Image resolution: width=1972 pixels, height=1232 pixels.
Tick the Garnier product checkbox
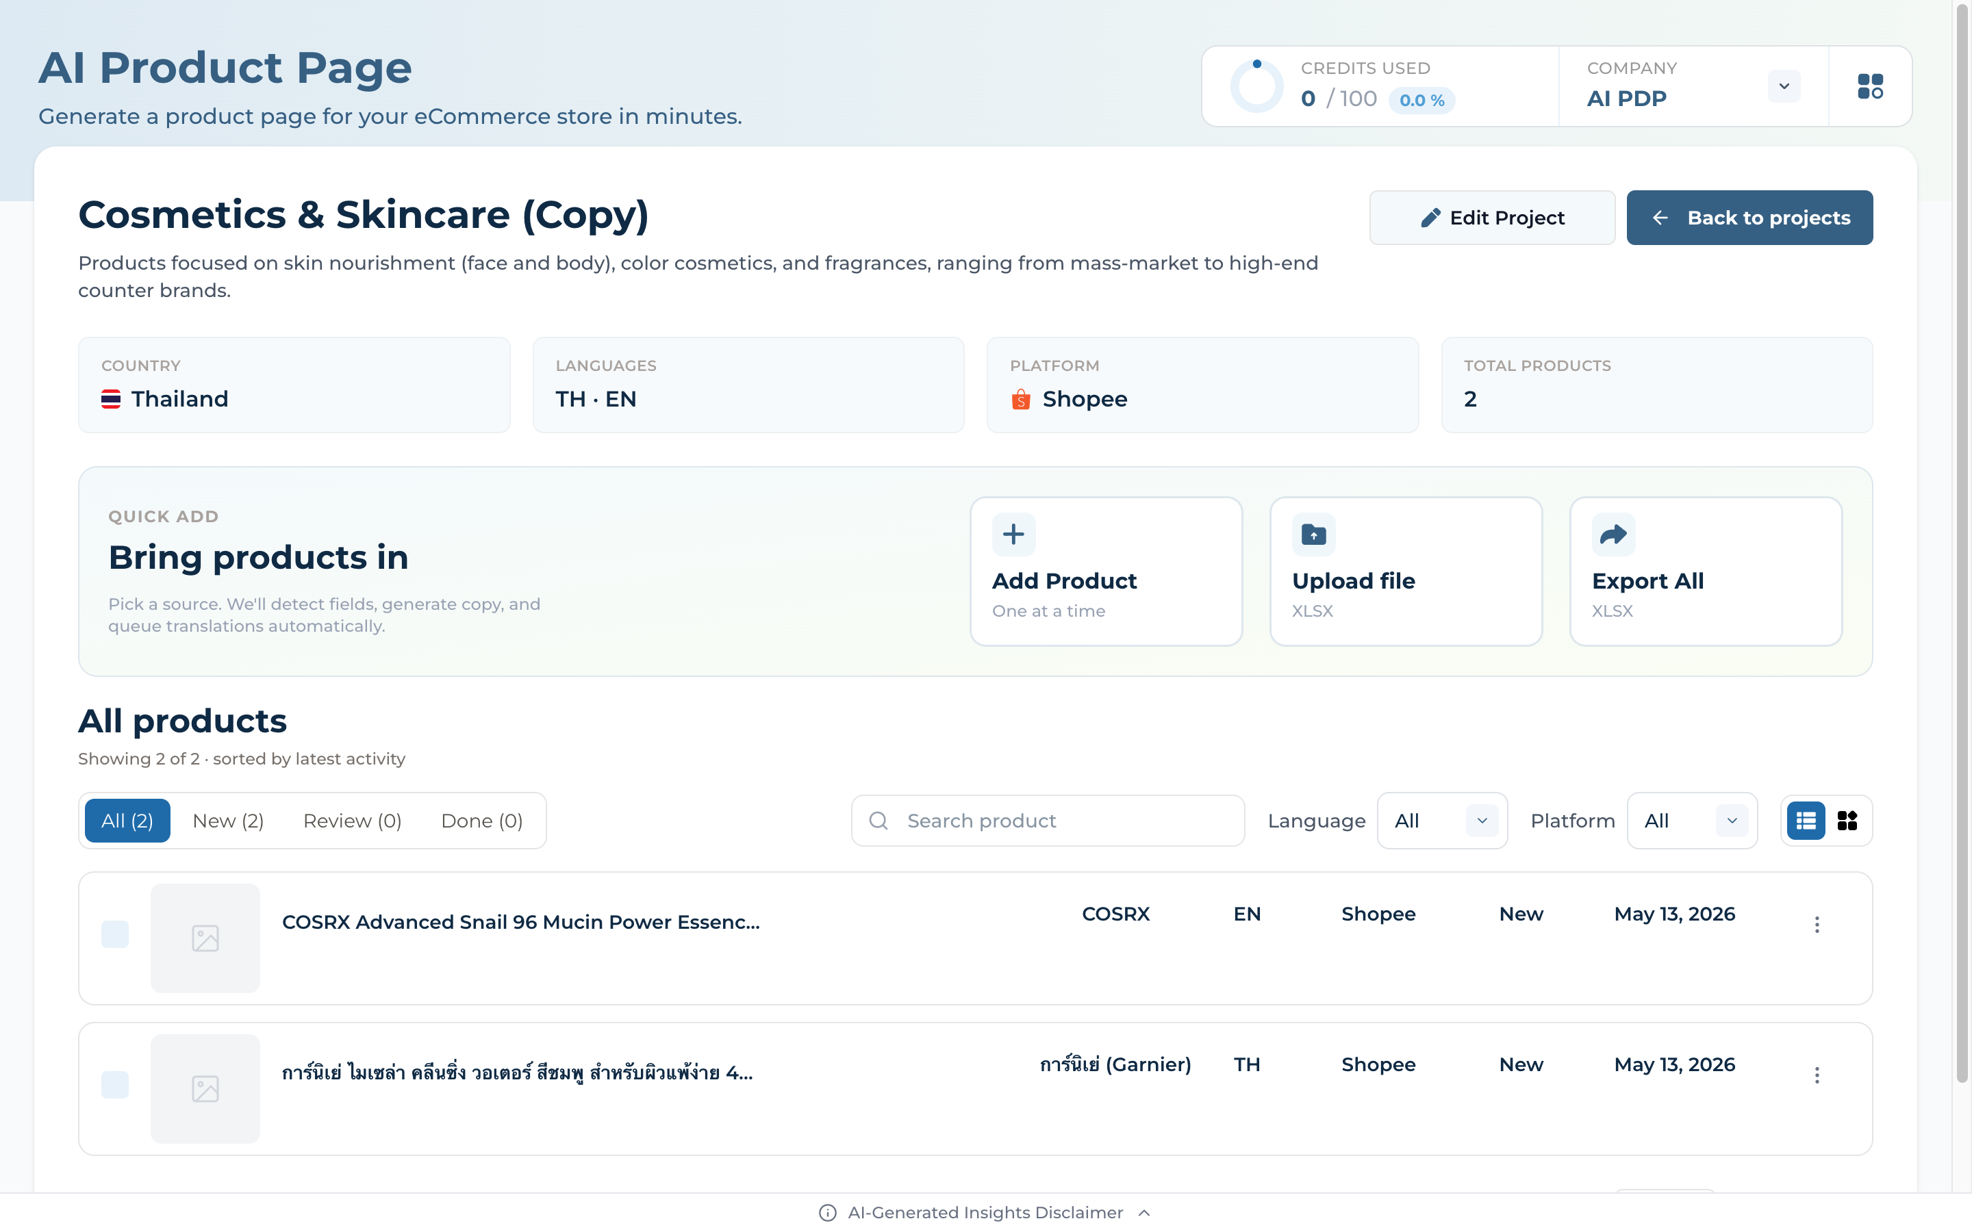(x=115, y=1085)
